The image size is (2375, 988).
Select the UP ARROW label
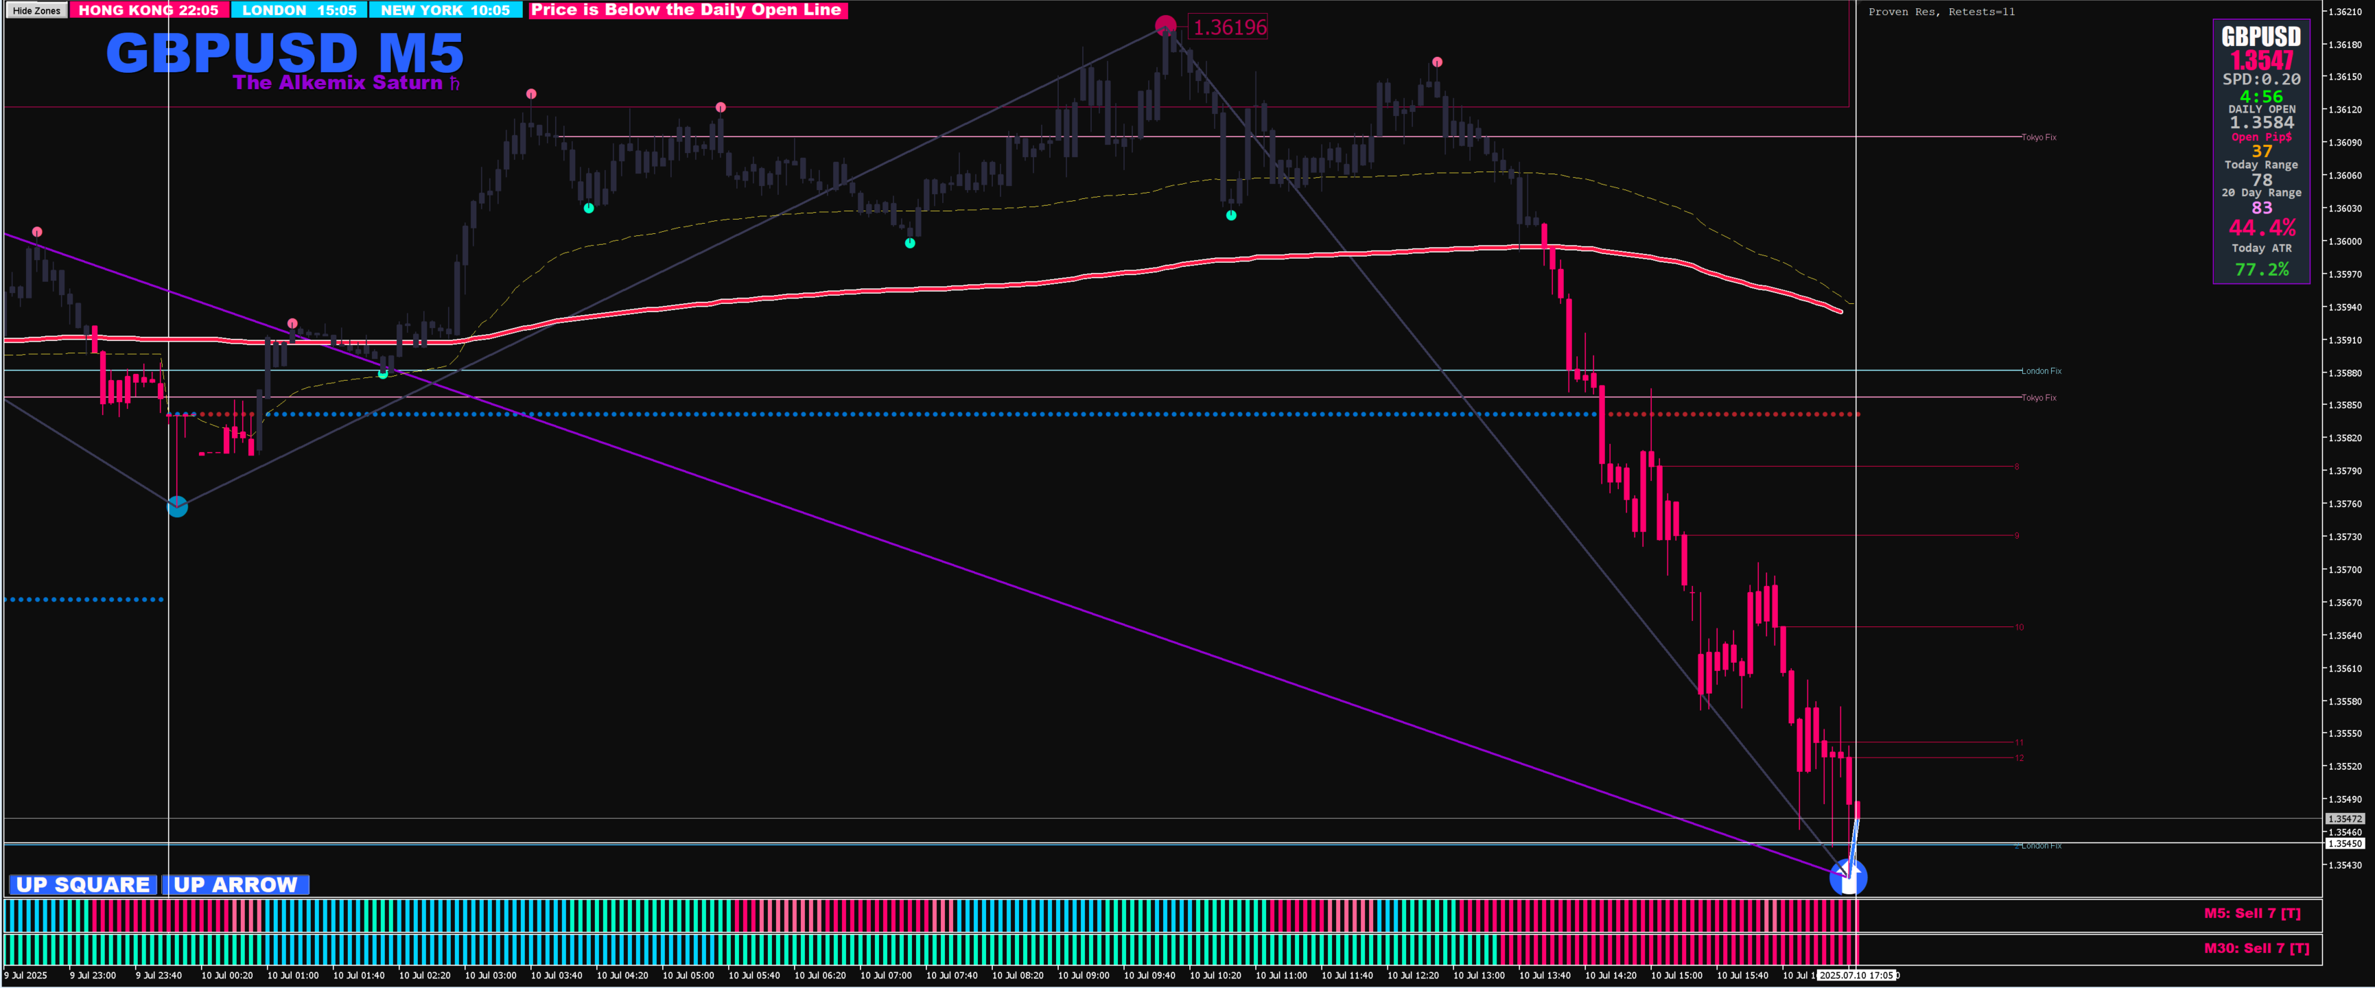click(x=236, y=885)
